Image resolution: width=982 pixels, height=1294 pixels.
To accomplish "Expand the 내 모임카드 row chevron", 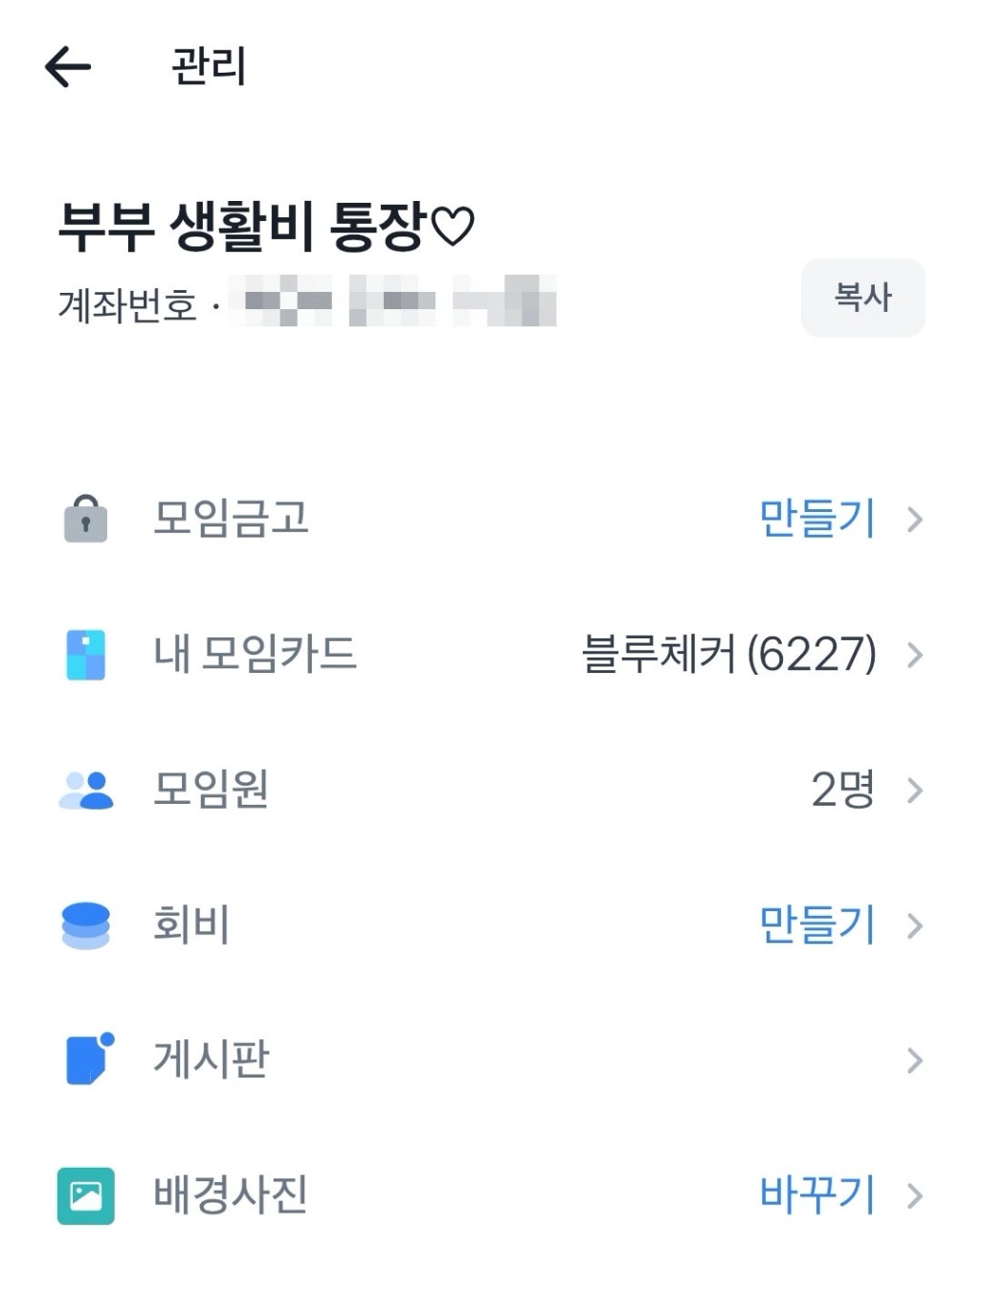I will [915, 656].
